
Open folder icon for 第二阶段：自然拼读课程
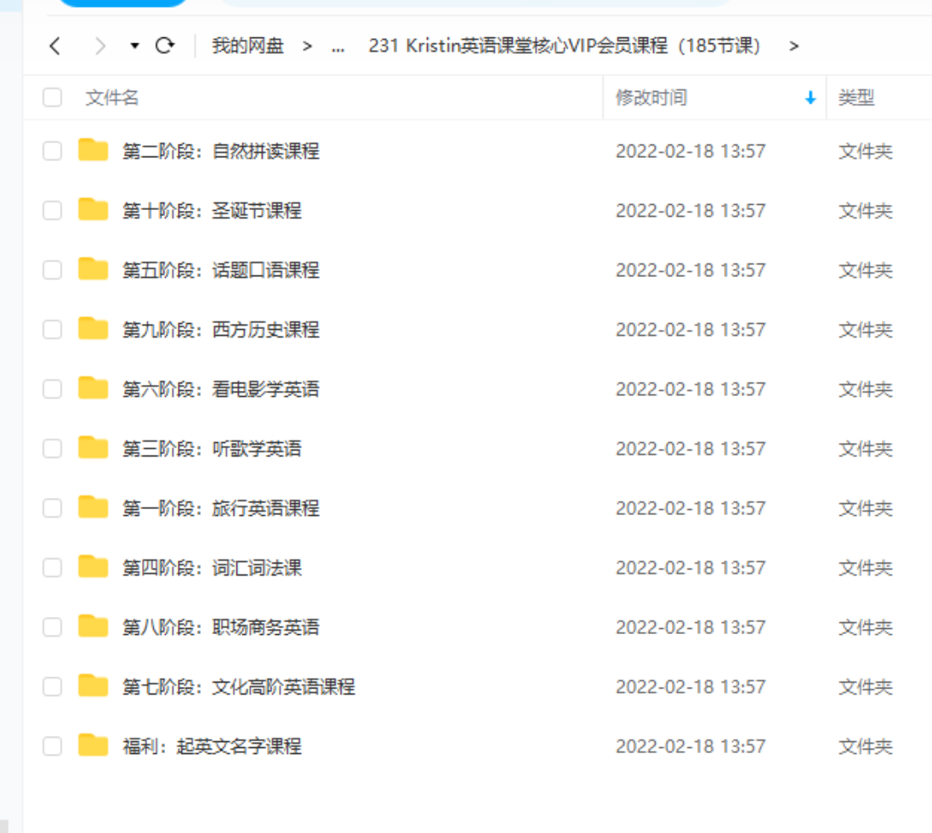click(x=93, y=150)
